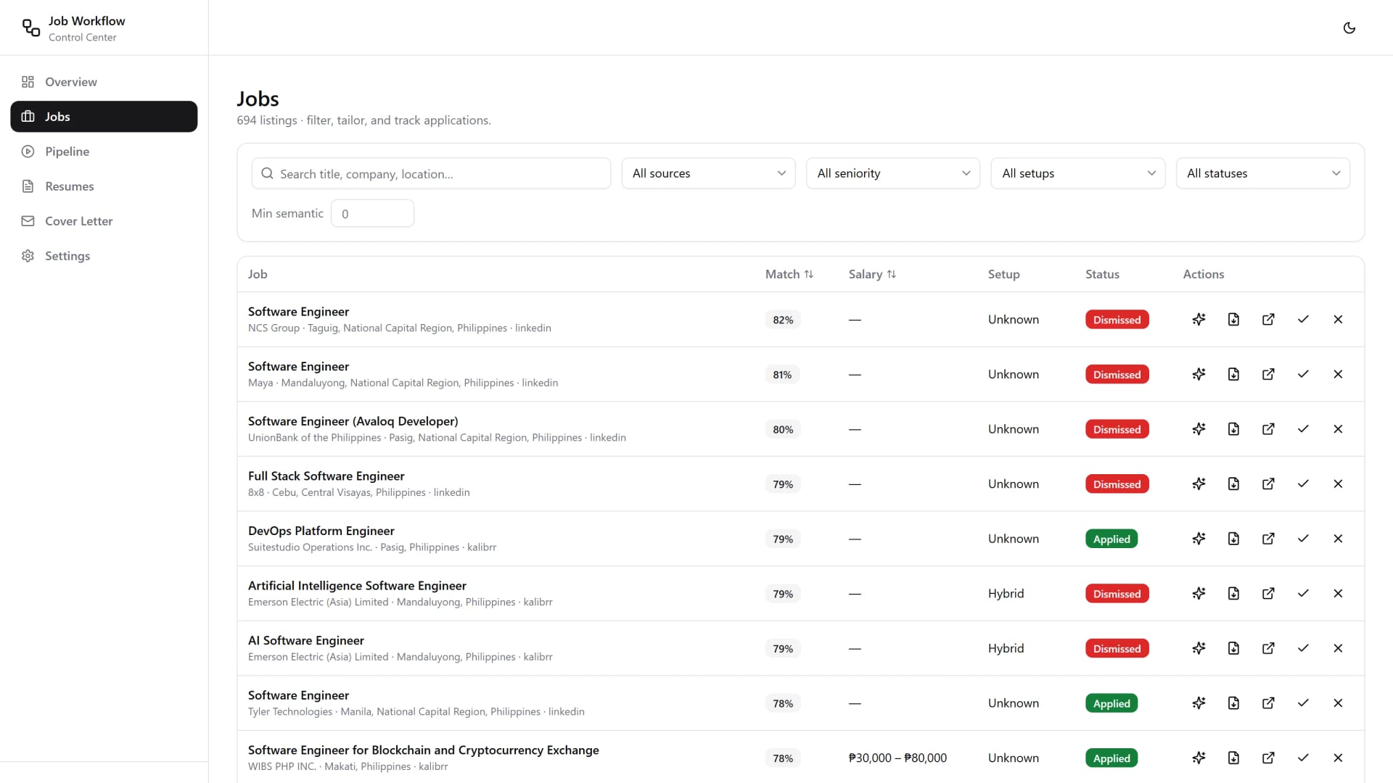Open Software Engineer for Blockchain listing title
This screenshot has width=1393, height=783.
(423, 750)
